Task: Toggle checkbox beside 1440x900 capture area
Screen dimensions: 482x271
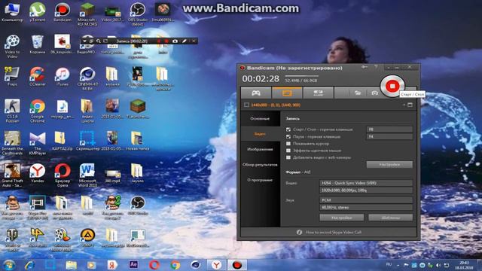Action: tap(246, 105)
